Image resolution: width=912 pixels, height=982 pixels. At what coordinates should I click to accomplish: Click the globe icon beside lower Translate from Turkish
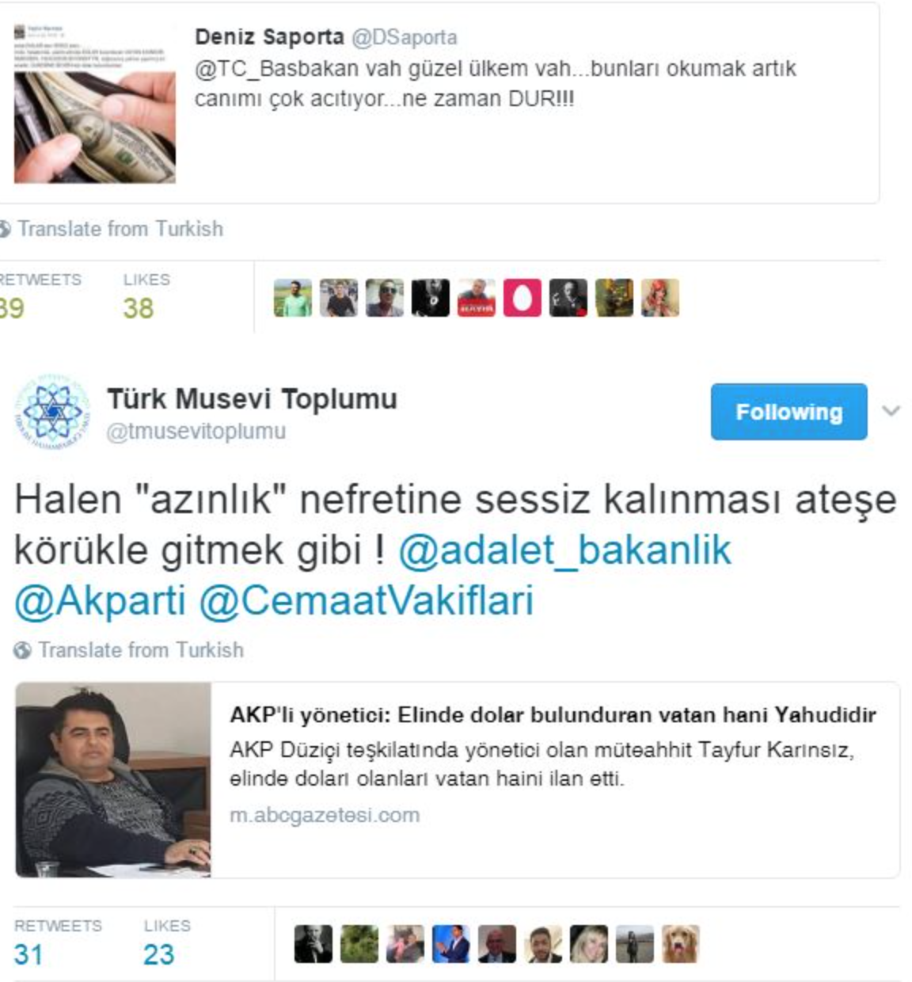(x=23, y=650)
